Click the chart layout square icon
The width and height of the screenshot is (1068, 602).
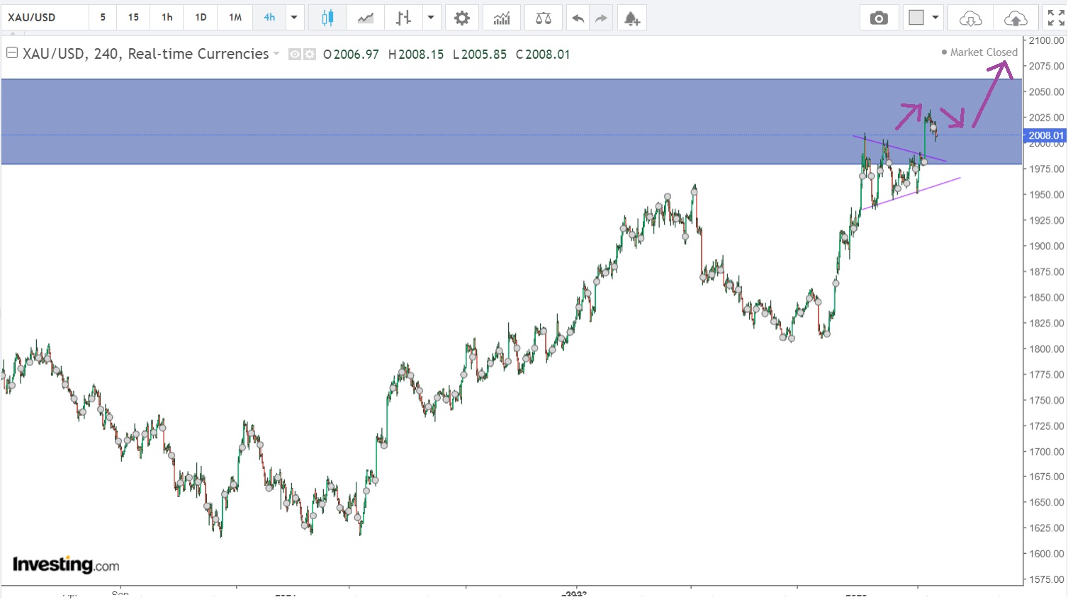pyautogui.click(x=916, y=18)
